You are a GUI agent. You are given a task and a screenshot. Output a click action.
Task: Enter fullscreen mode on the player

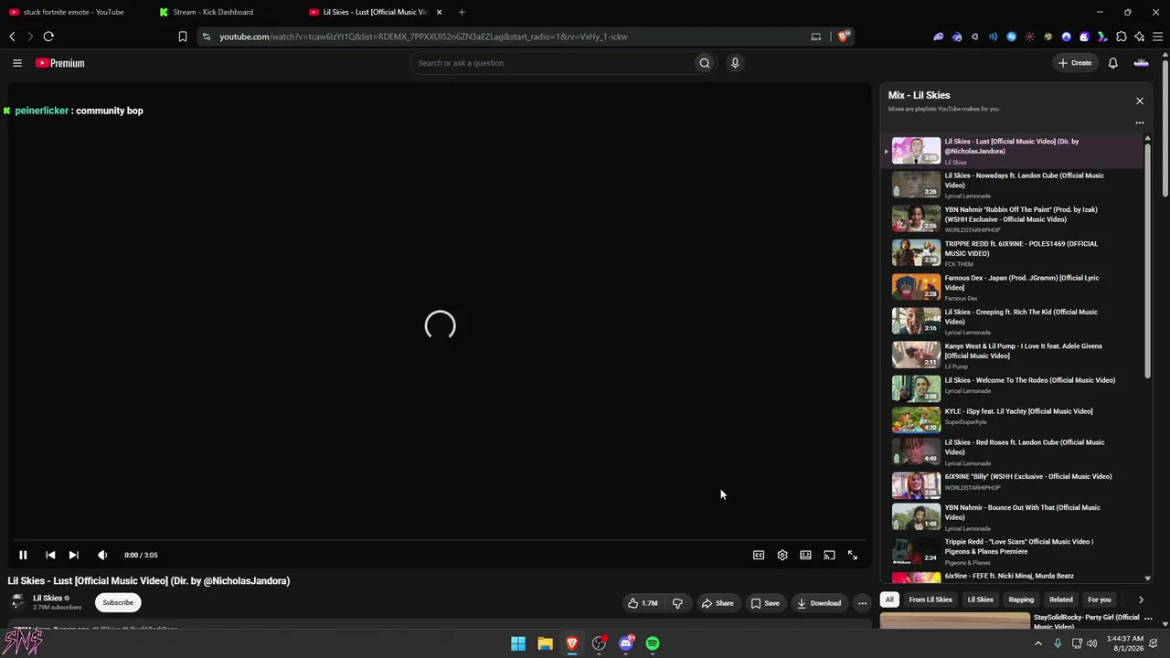click(x=853, y=555)
